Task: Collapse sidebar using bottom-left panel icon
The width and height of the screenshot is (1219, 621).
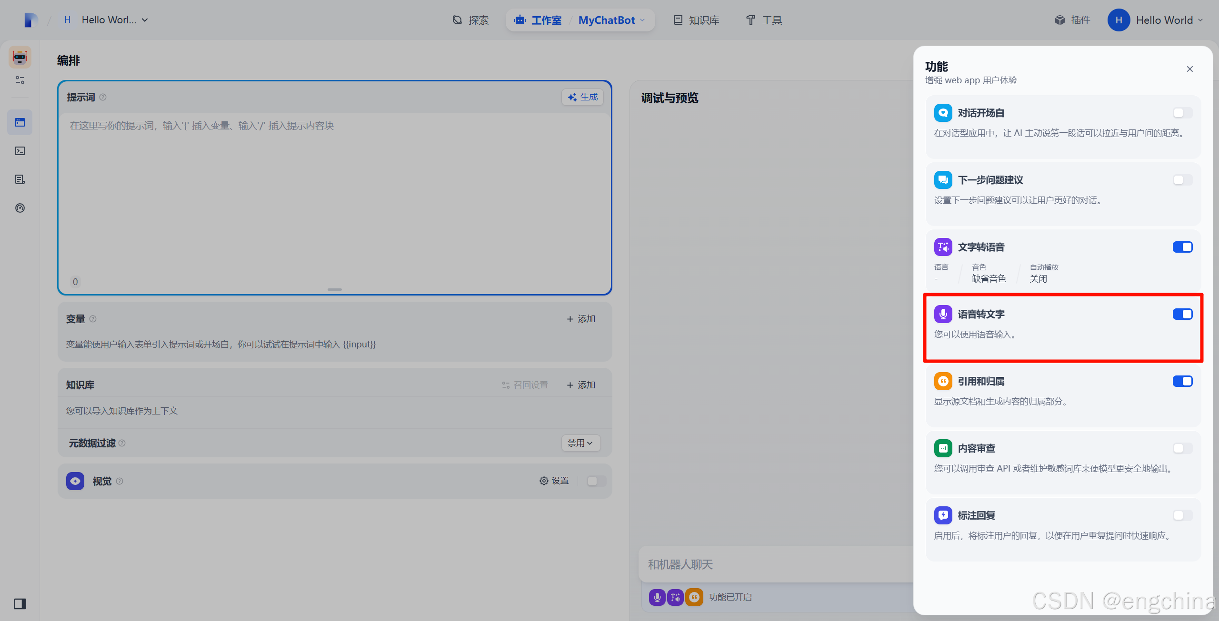Action: pos(20,604)
